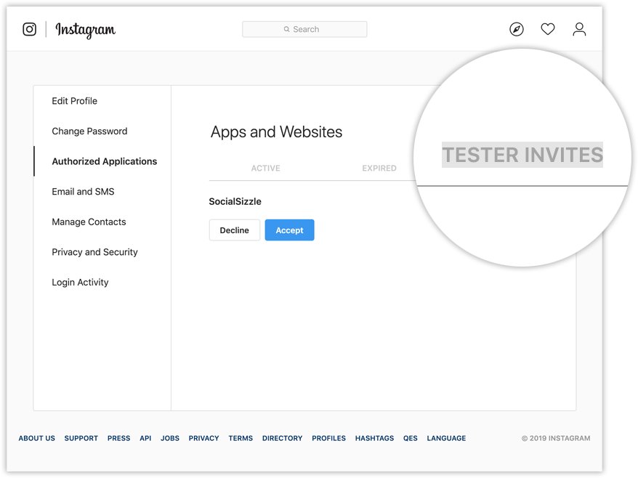Open the PROFILES footer link
Image resolution: width=638 pixels, height=478 pixels.
coord(328,438)
